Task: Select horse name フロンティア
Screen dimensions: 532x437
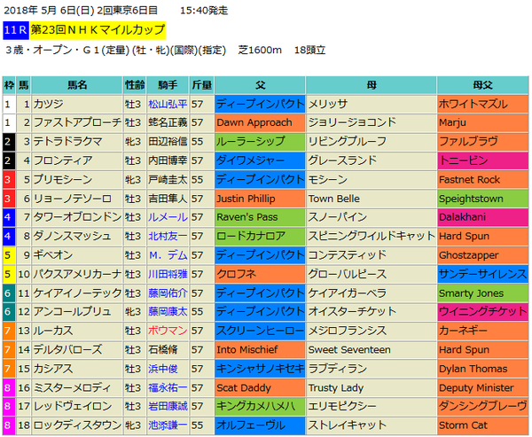Action: pos(63,160)
